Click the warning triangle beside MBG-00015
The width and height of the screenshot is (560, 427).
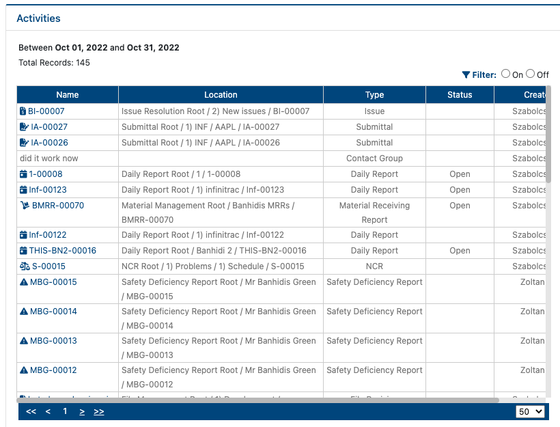coord(24,282)
